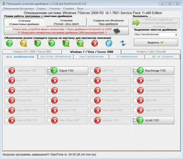
Task: Click red X icon of Video ATI 1102
Action: click(x=54, y=110)
